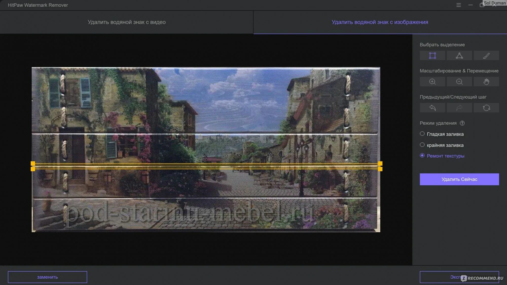This screenshot has height=285, width=507.
Task: Switch to Удалить водяной знак с изображения tab
Action: (x=380, y=22)
